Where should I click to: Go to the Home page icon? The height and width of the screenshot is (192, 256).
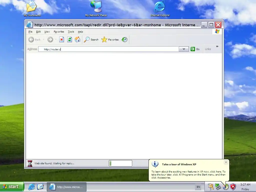pyautogui.click(x=77, y=39)
